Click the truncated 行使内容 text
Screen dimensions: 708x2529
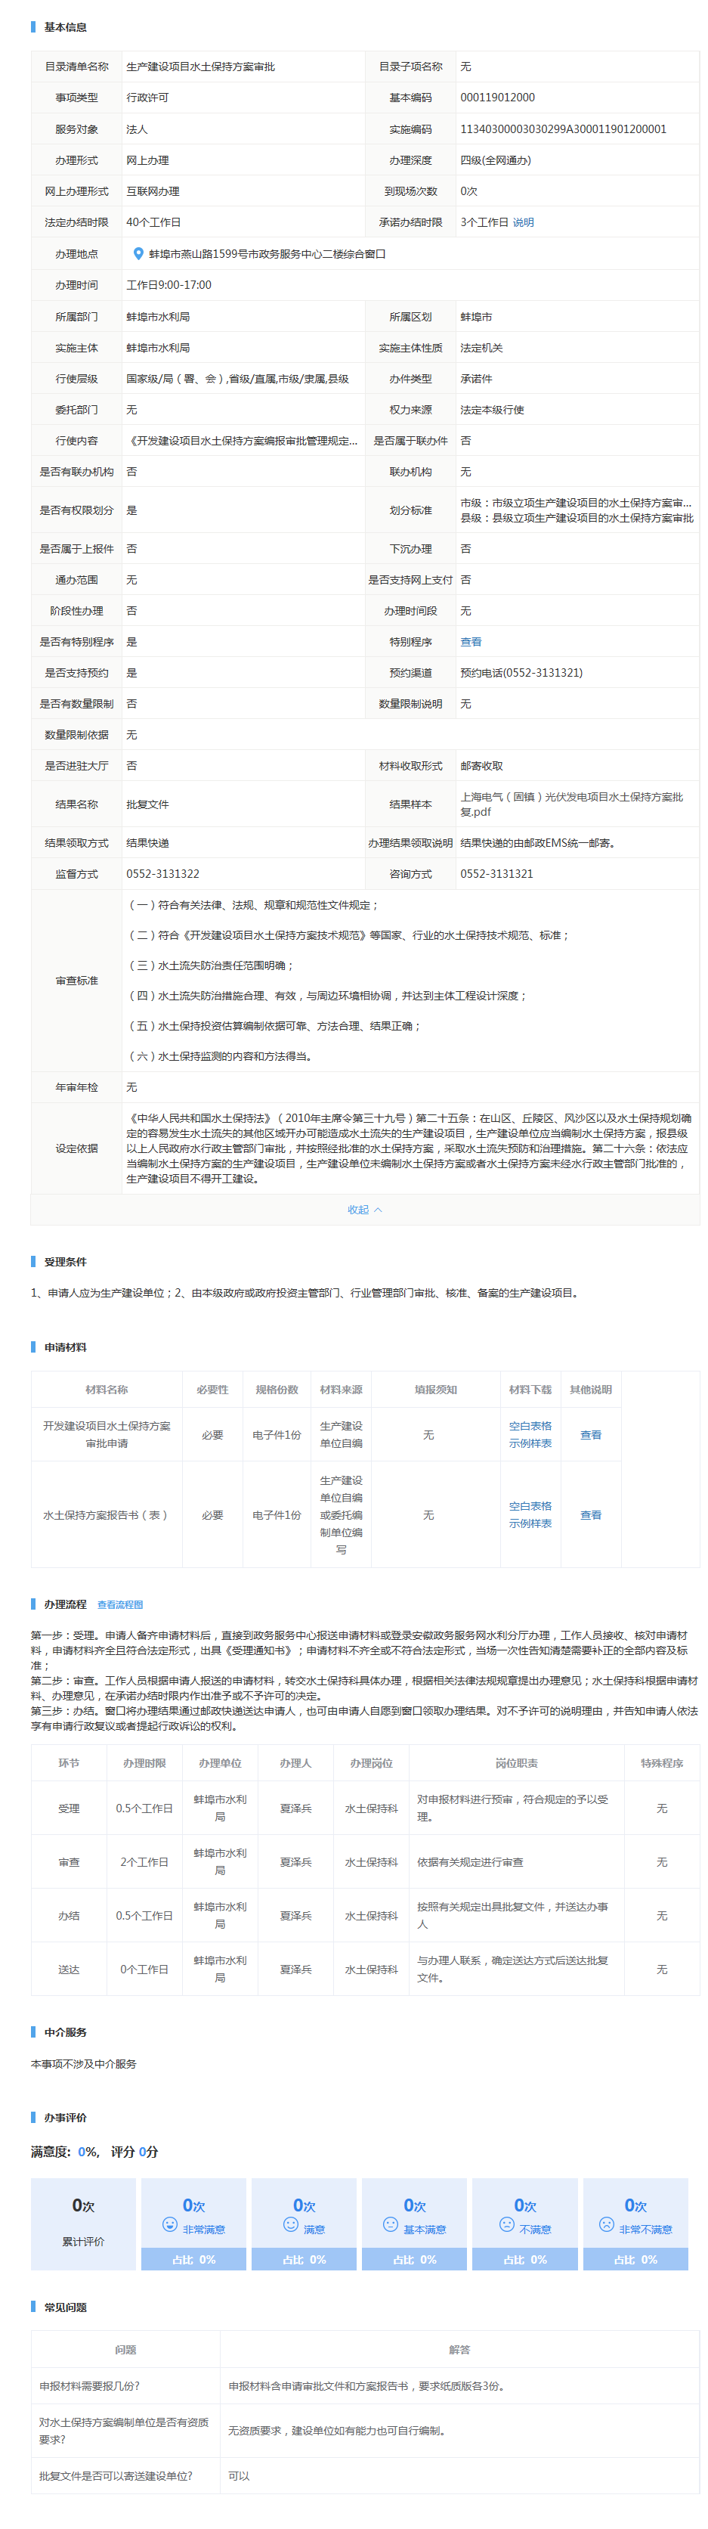[x=243, y=441]
